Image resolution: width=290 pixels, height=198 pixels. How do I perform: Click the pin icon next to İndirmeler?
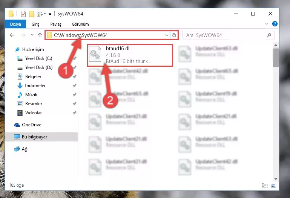(x=75, y=86)
